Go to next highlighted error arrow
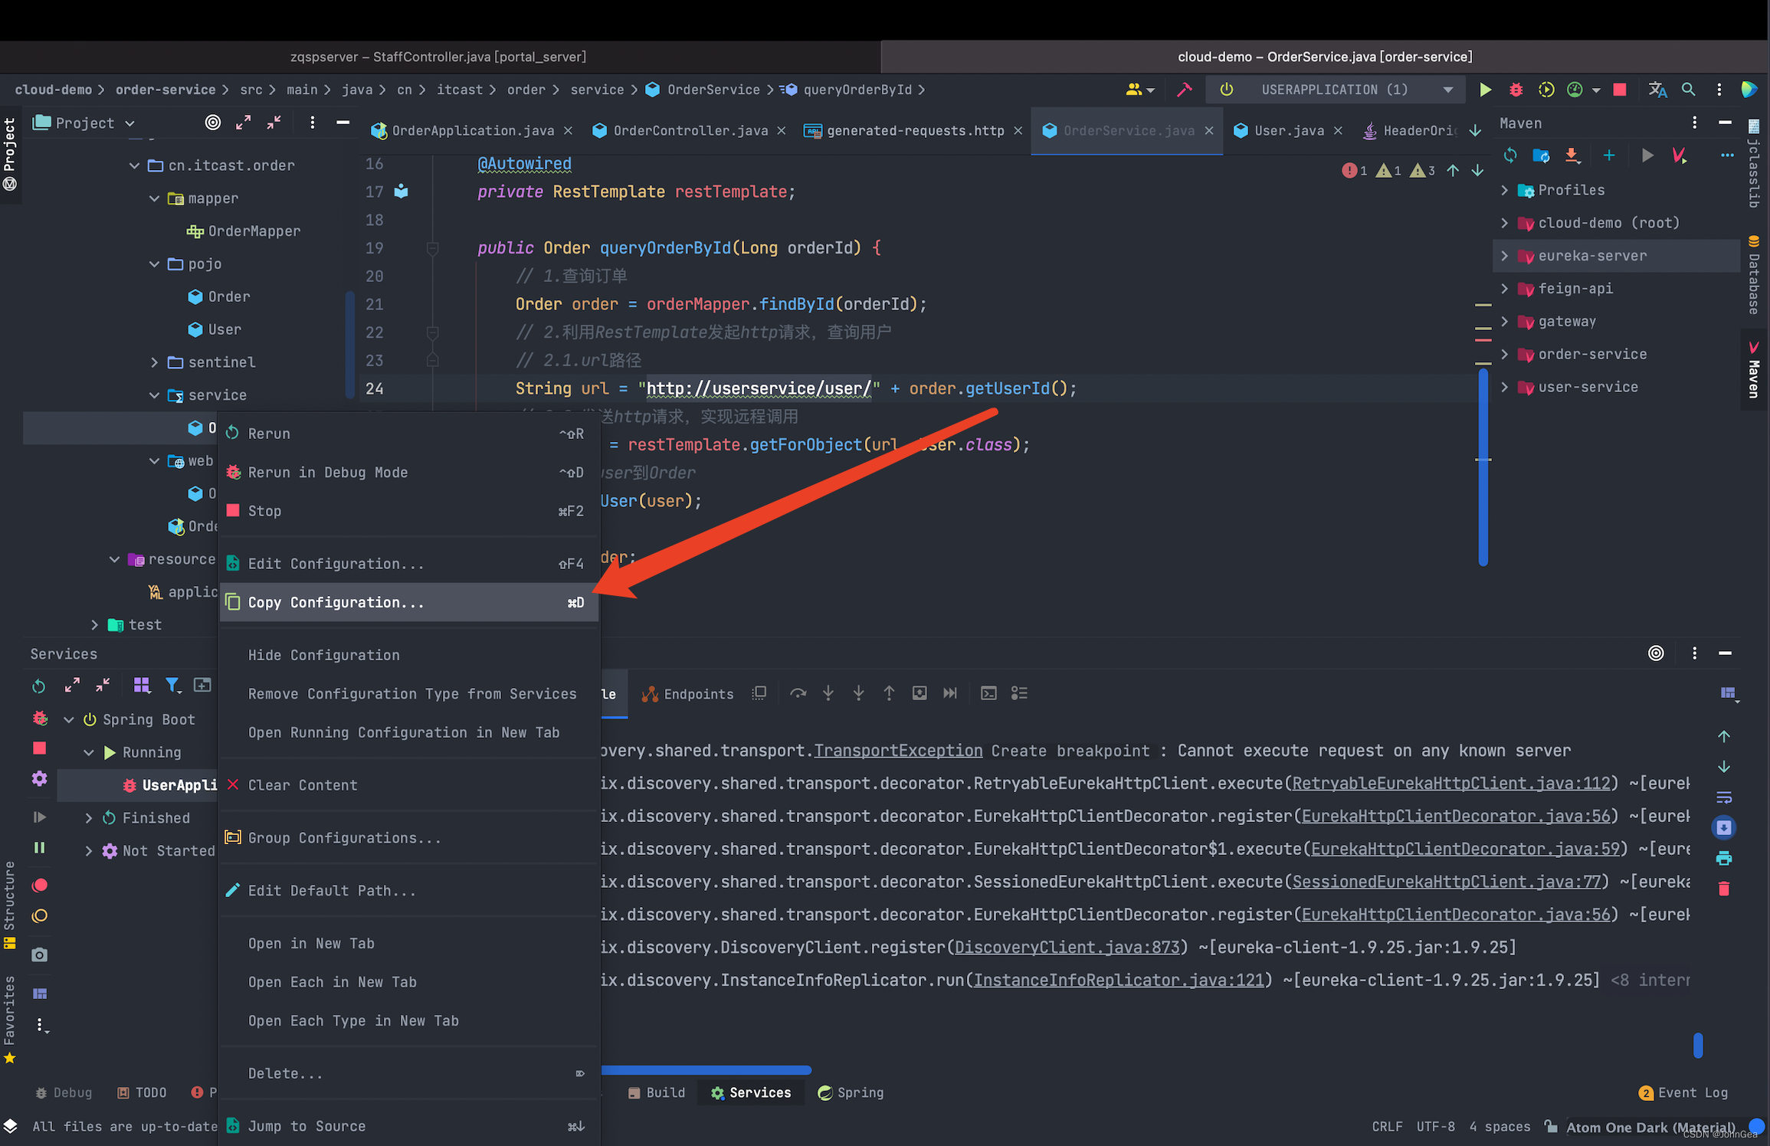The width and height of the screenshot is (1770, 1146). click(x=1478, y=171)
